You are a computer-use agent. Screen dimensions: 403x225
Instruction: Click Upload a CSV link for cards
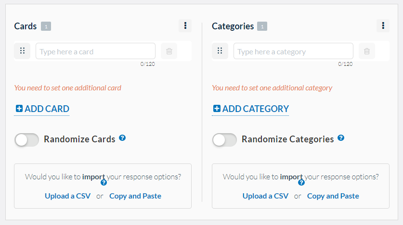(x=68, y=196)
